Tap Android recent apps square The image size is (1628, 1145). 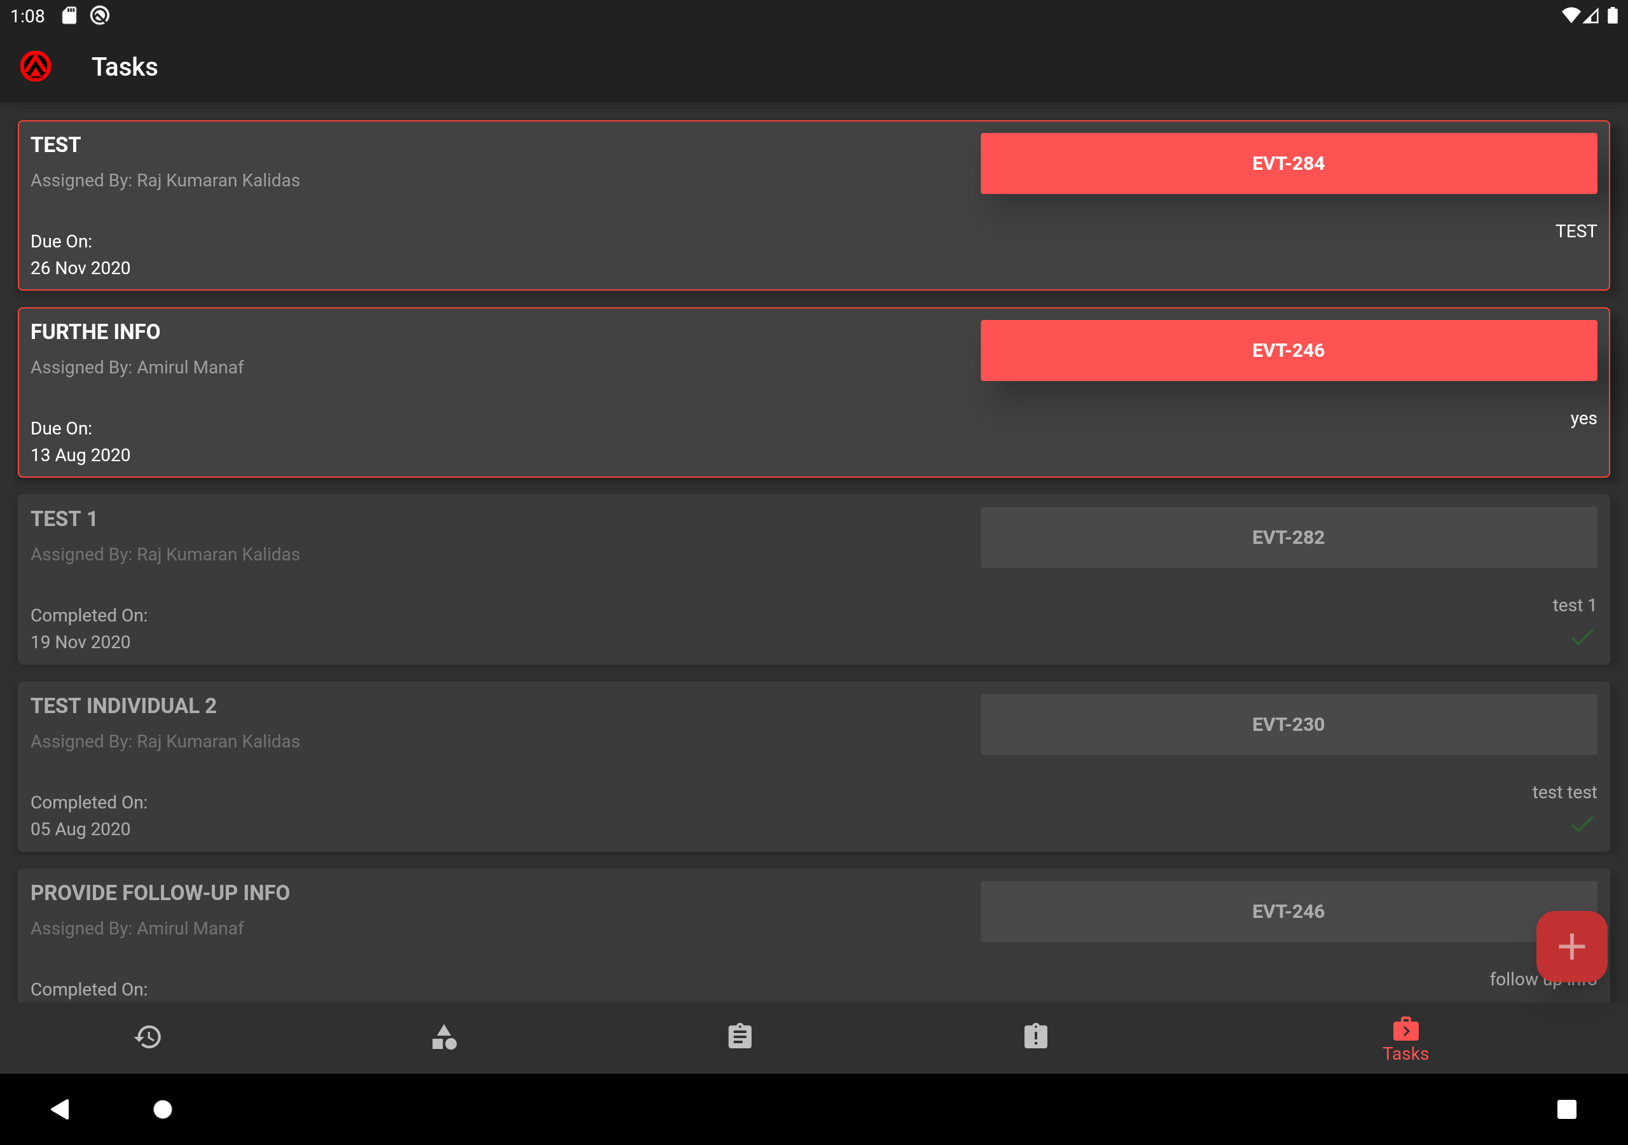tap(1566, 1109)
